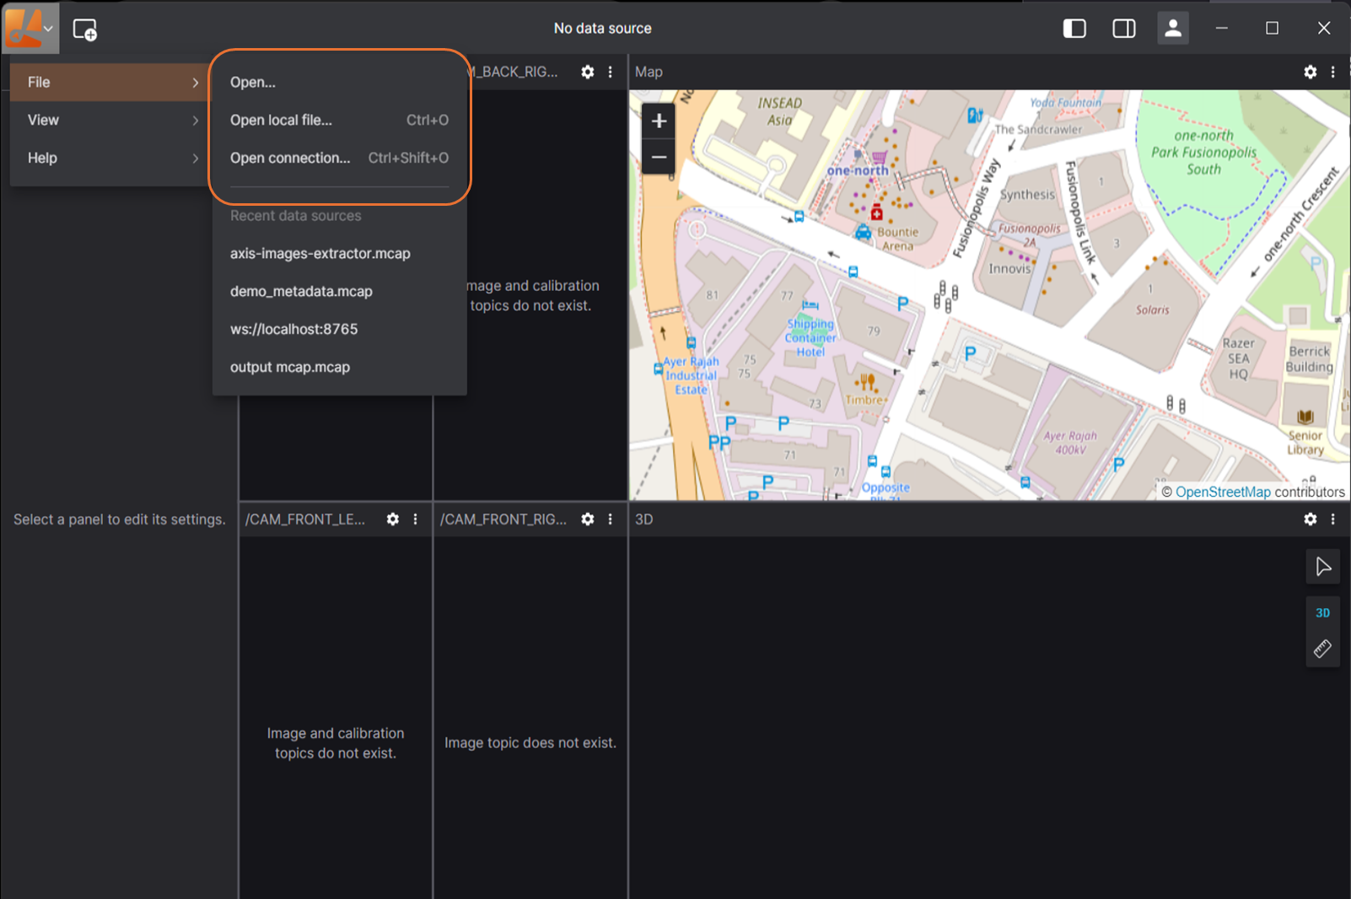Open settings gear of CAM_FRONT_LE panel

click(393, 519)
